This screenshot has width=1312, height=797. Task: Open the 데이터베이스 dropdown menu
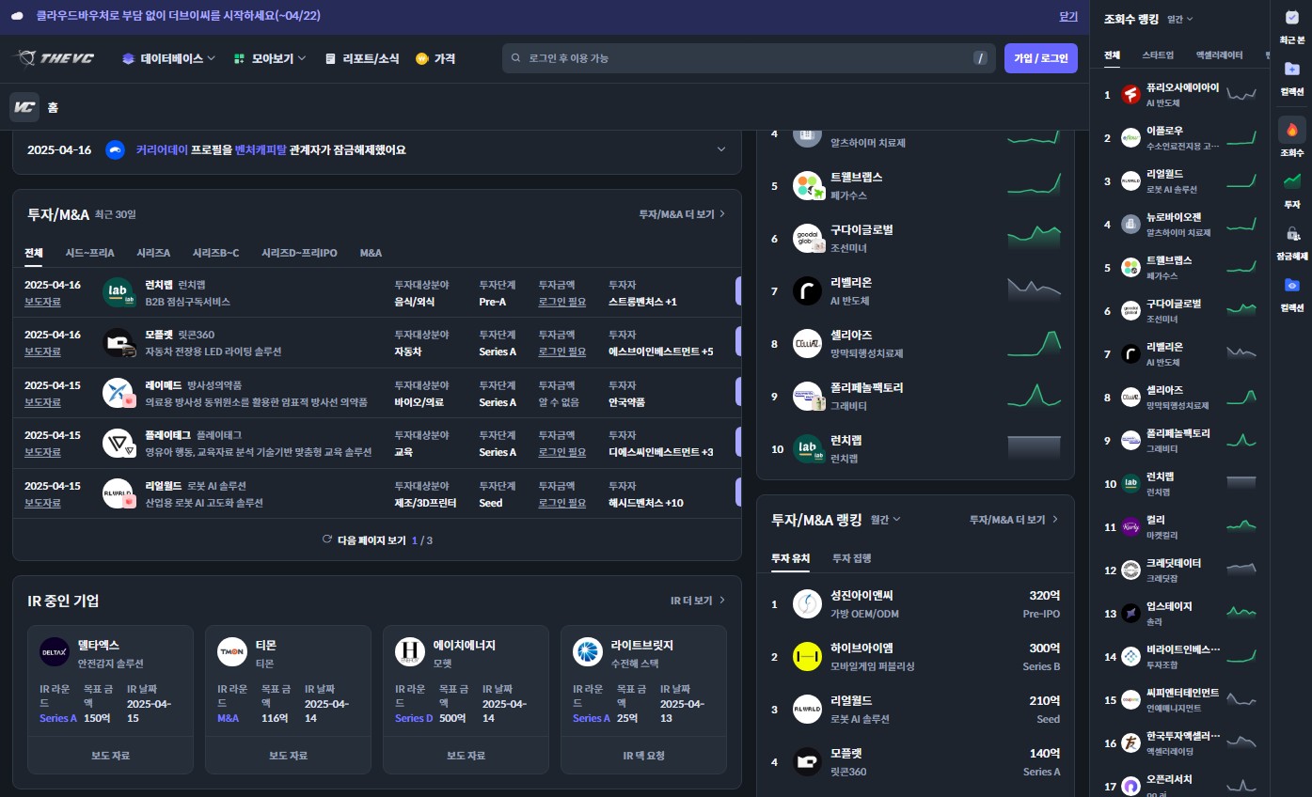point(169,58)
